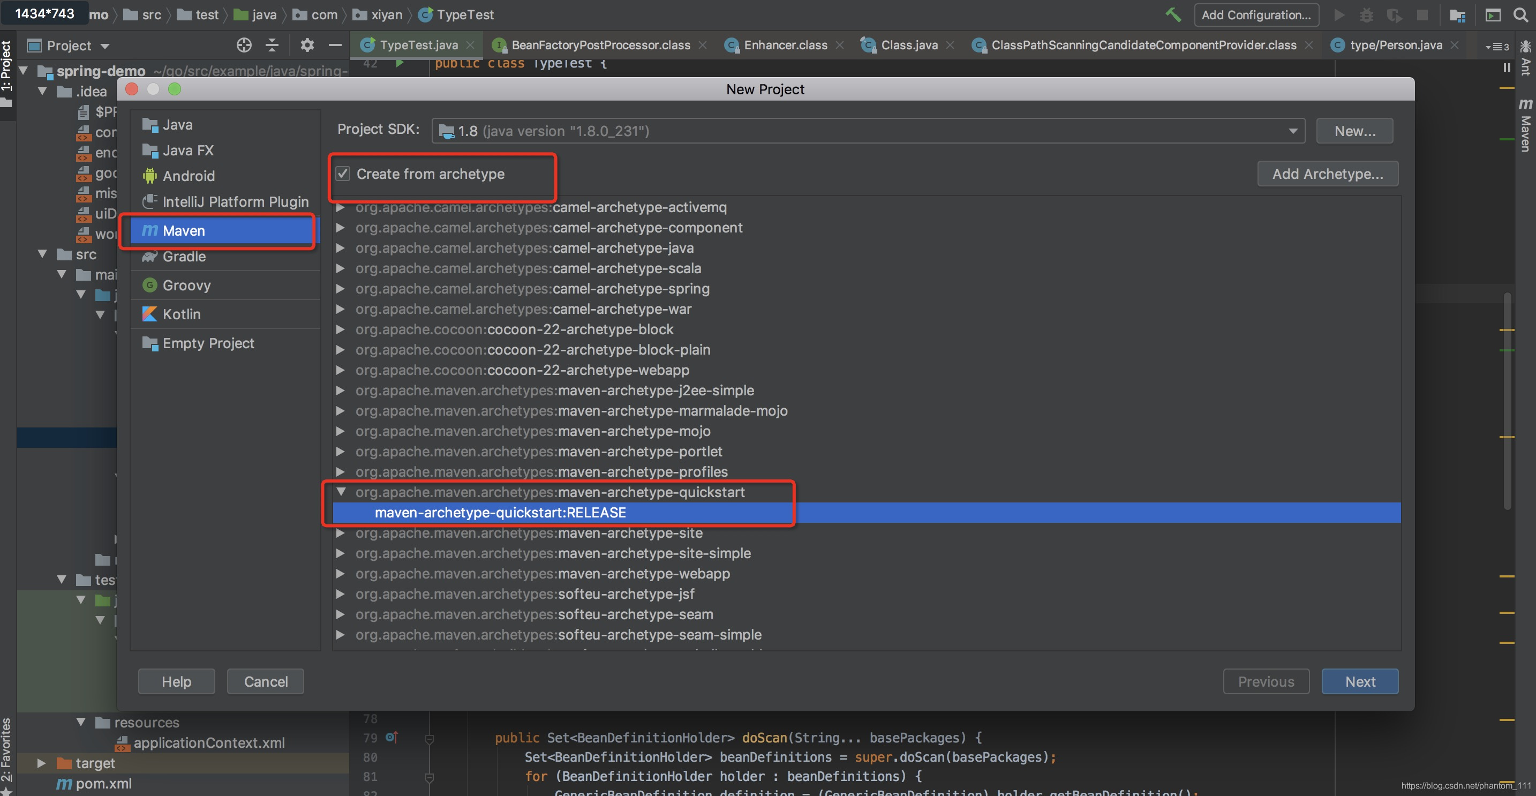Toggle Create from archetype checkbox
This screenshot has height=796, width=1536.
(x=343, y=174)
